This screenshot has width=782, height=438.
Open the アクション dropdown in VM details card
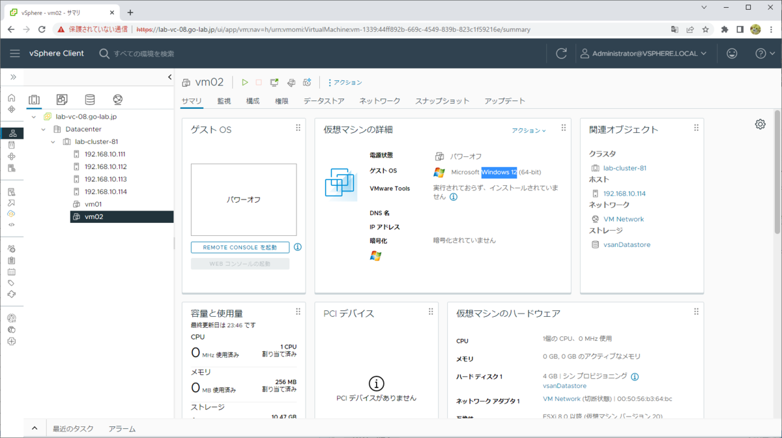tap(529, 130)
